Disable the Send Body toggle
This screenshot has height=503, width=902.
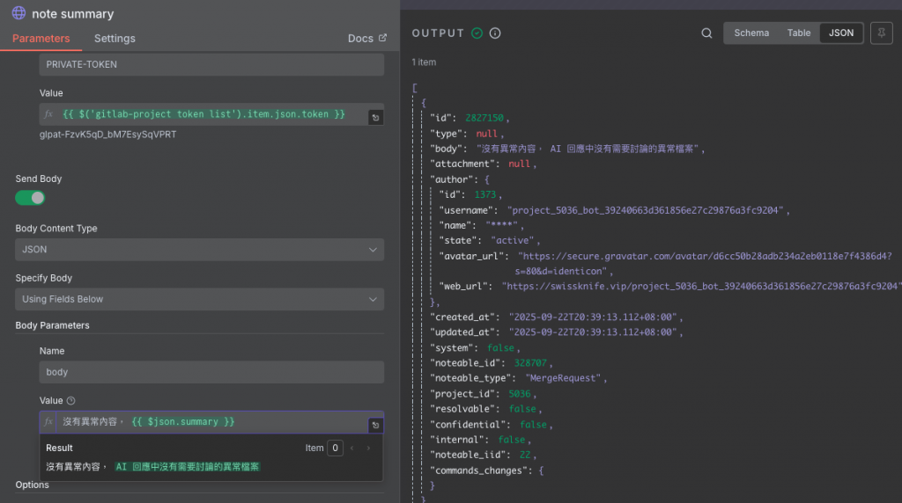[x=30, y=198]
